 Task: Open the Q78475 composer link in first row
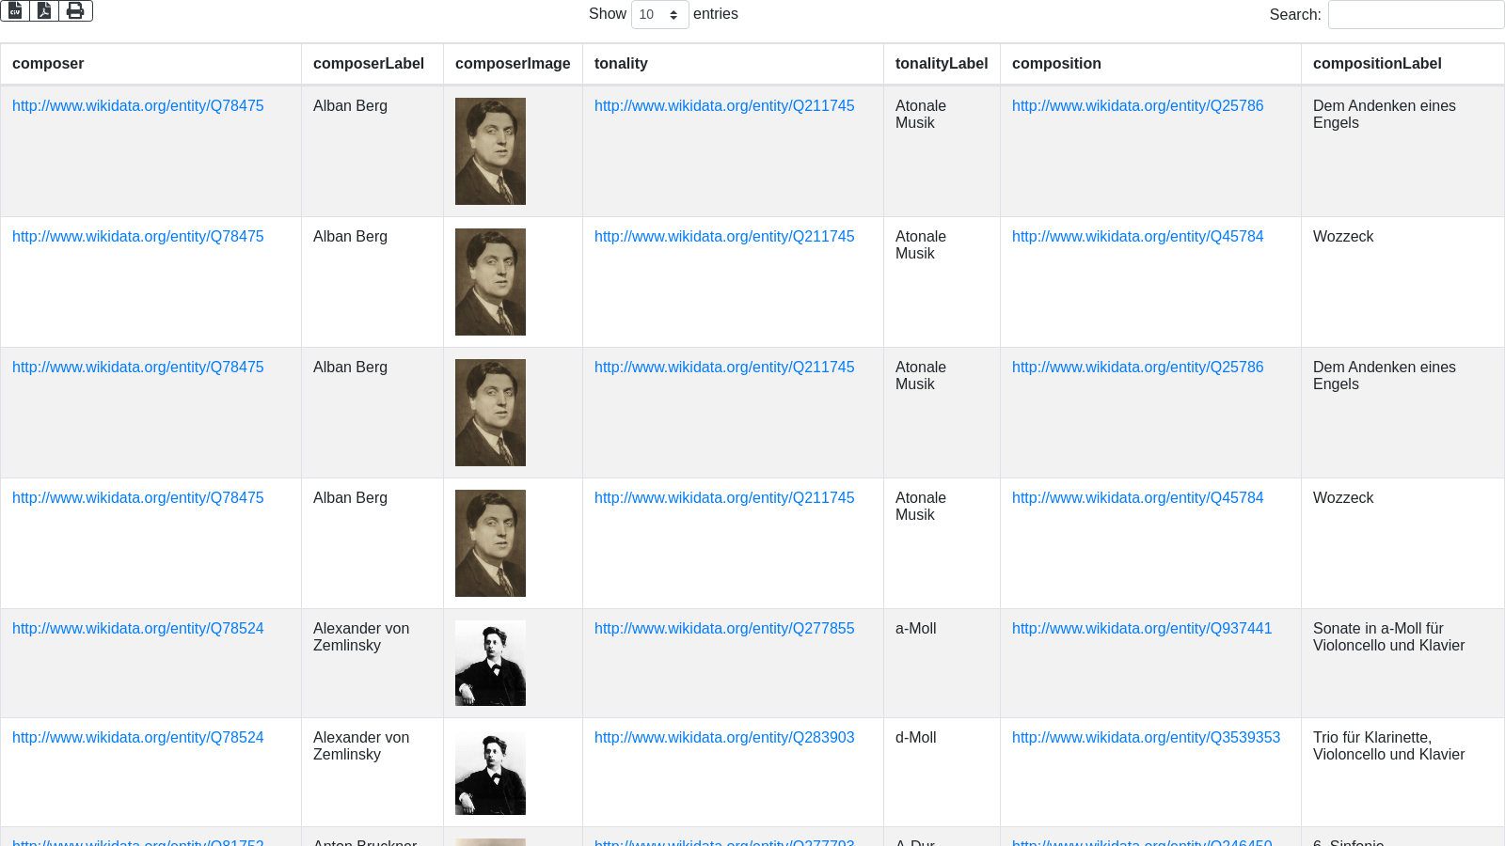137,106
